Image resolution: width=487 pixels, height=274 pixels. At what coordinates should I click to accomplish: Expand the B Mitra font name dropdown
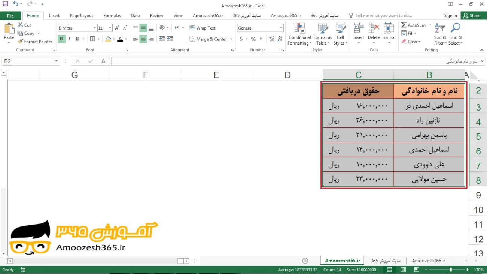(94, 28)
